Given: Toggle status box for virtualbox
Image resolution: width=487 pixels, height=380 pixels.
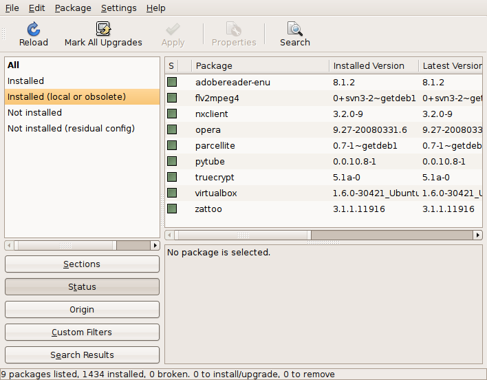Looking at the screenshot, I should coord(172,193).
